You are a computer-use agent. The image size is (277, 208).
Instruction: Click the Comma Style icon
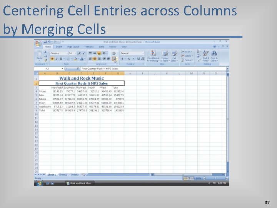click(133, 59)
